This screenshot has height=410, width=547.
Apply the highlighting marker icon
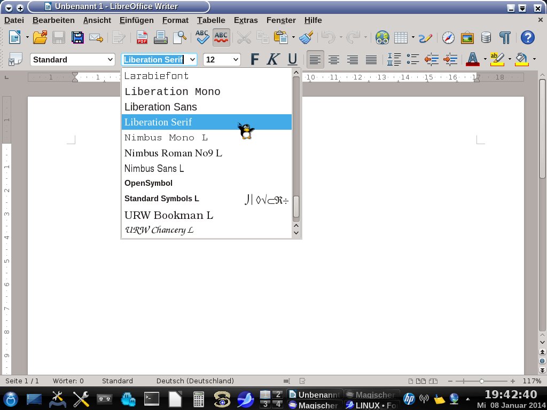point(497,59)
